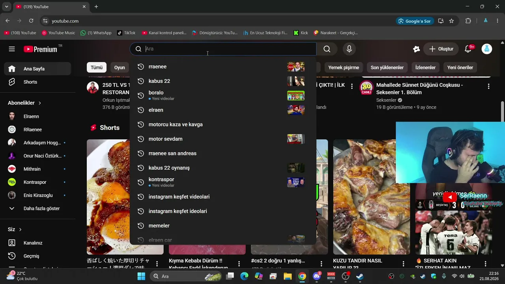Choose 'rraenee san andreas' suggestion

(223, 153)
